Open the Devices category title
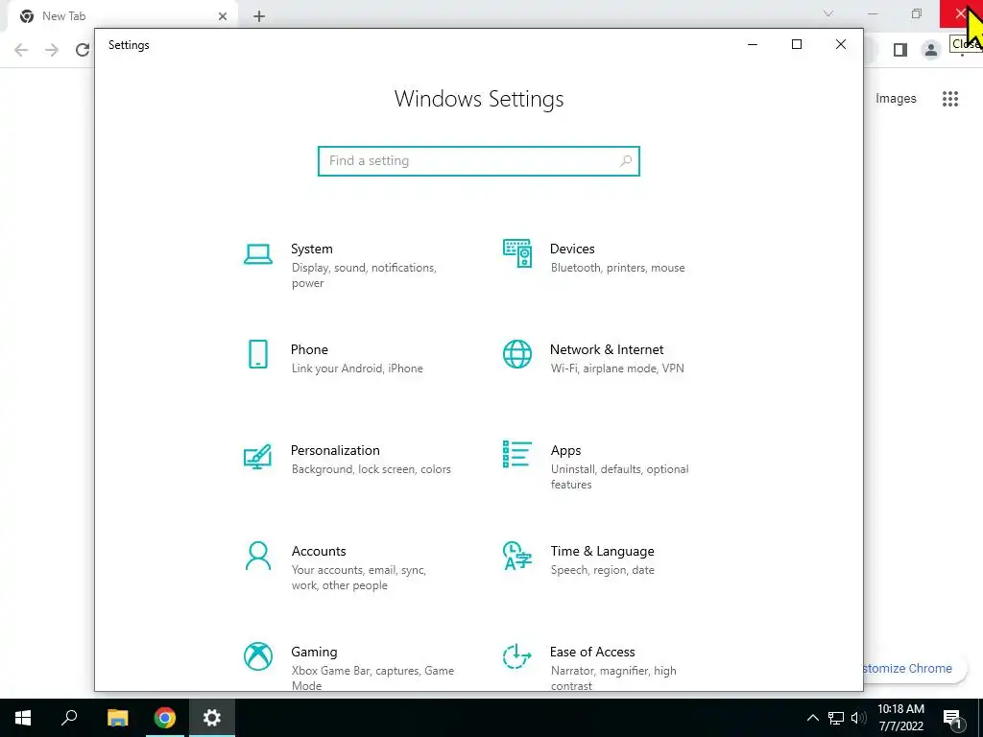This screenshot has height=737, width=983. tap(572, 249)
